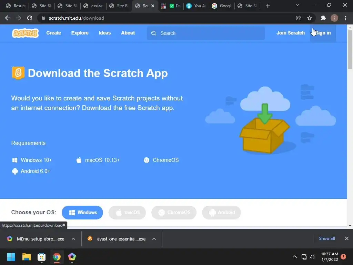Switch to the last Site Bl tab
Viewport: 353px width, 265px height.
pyautogui.click(x=248, y=6)
